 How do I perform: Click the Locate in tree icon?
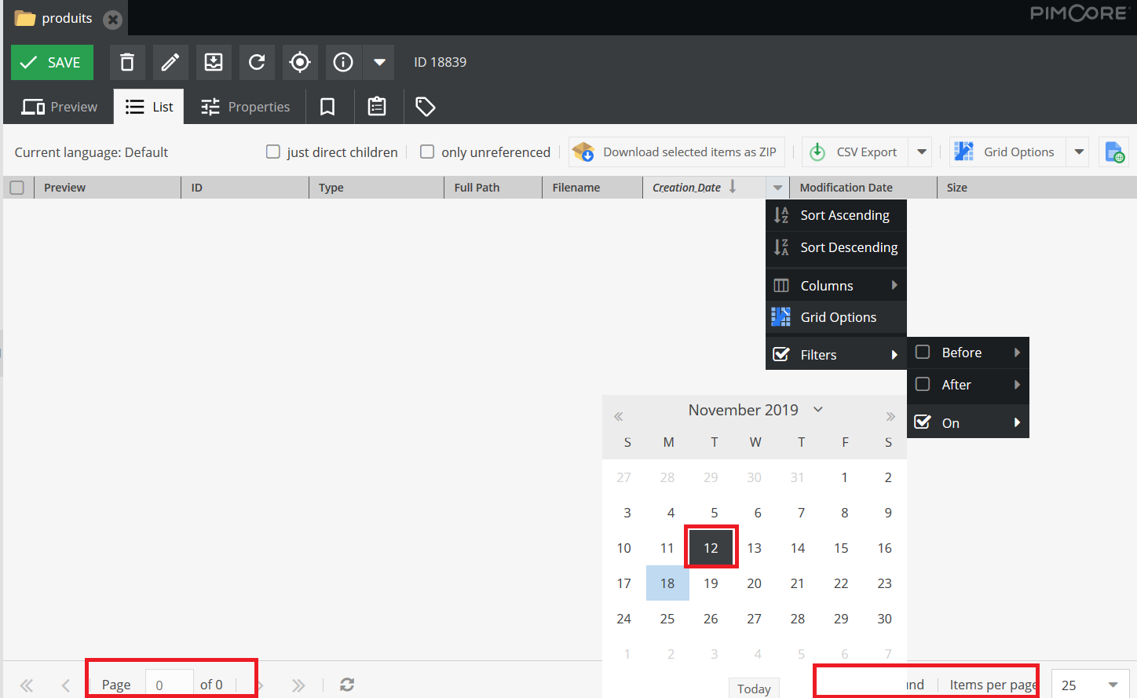click(299, 62)
